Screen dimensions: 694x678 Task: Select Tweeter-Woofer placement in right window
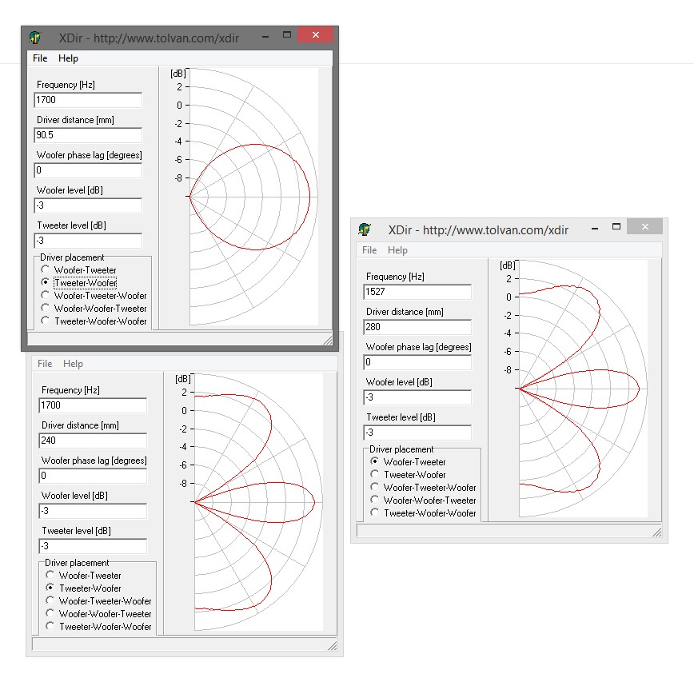click(408, 475)
